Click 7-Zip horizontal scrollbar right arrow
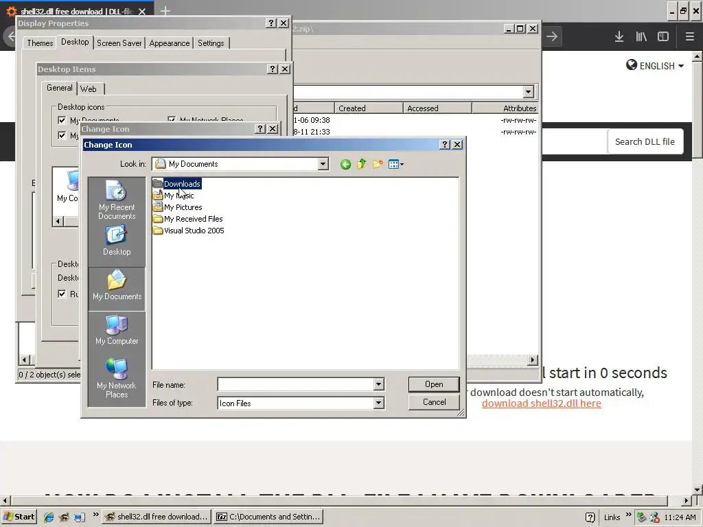The width and height of the screenshot is (703, 527). click(532, 360)
